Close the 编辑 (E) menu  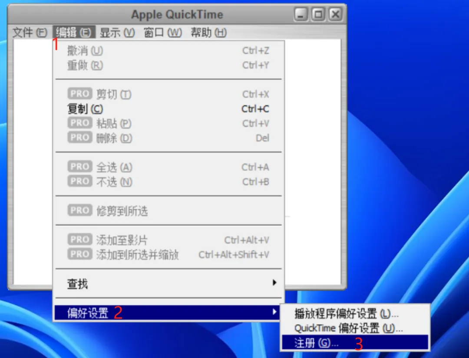click(x=74, y=32)
